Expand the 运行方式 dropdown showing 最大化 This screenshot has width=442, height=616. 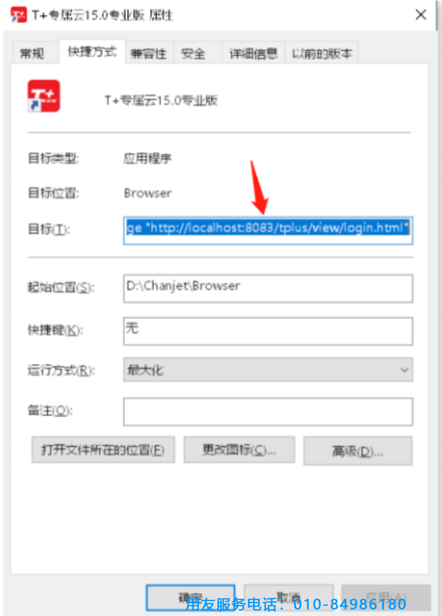[x=267, y=370]
